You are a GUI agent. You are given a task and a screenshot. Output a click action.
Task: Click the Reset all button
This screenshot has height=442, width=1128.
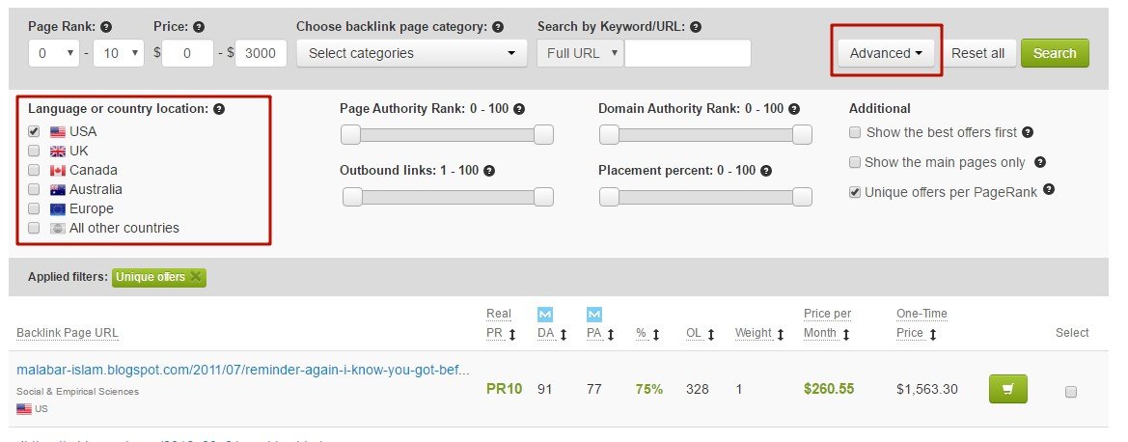(x=977, y=53)
